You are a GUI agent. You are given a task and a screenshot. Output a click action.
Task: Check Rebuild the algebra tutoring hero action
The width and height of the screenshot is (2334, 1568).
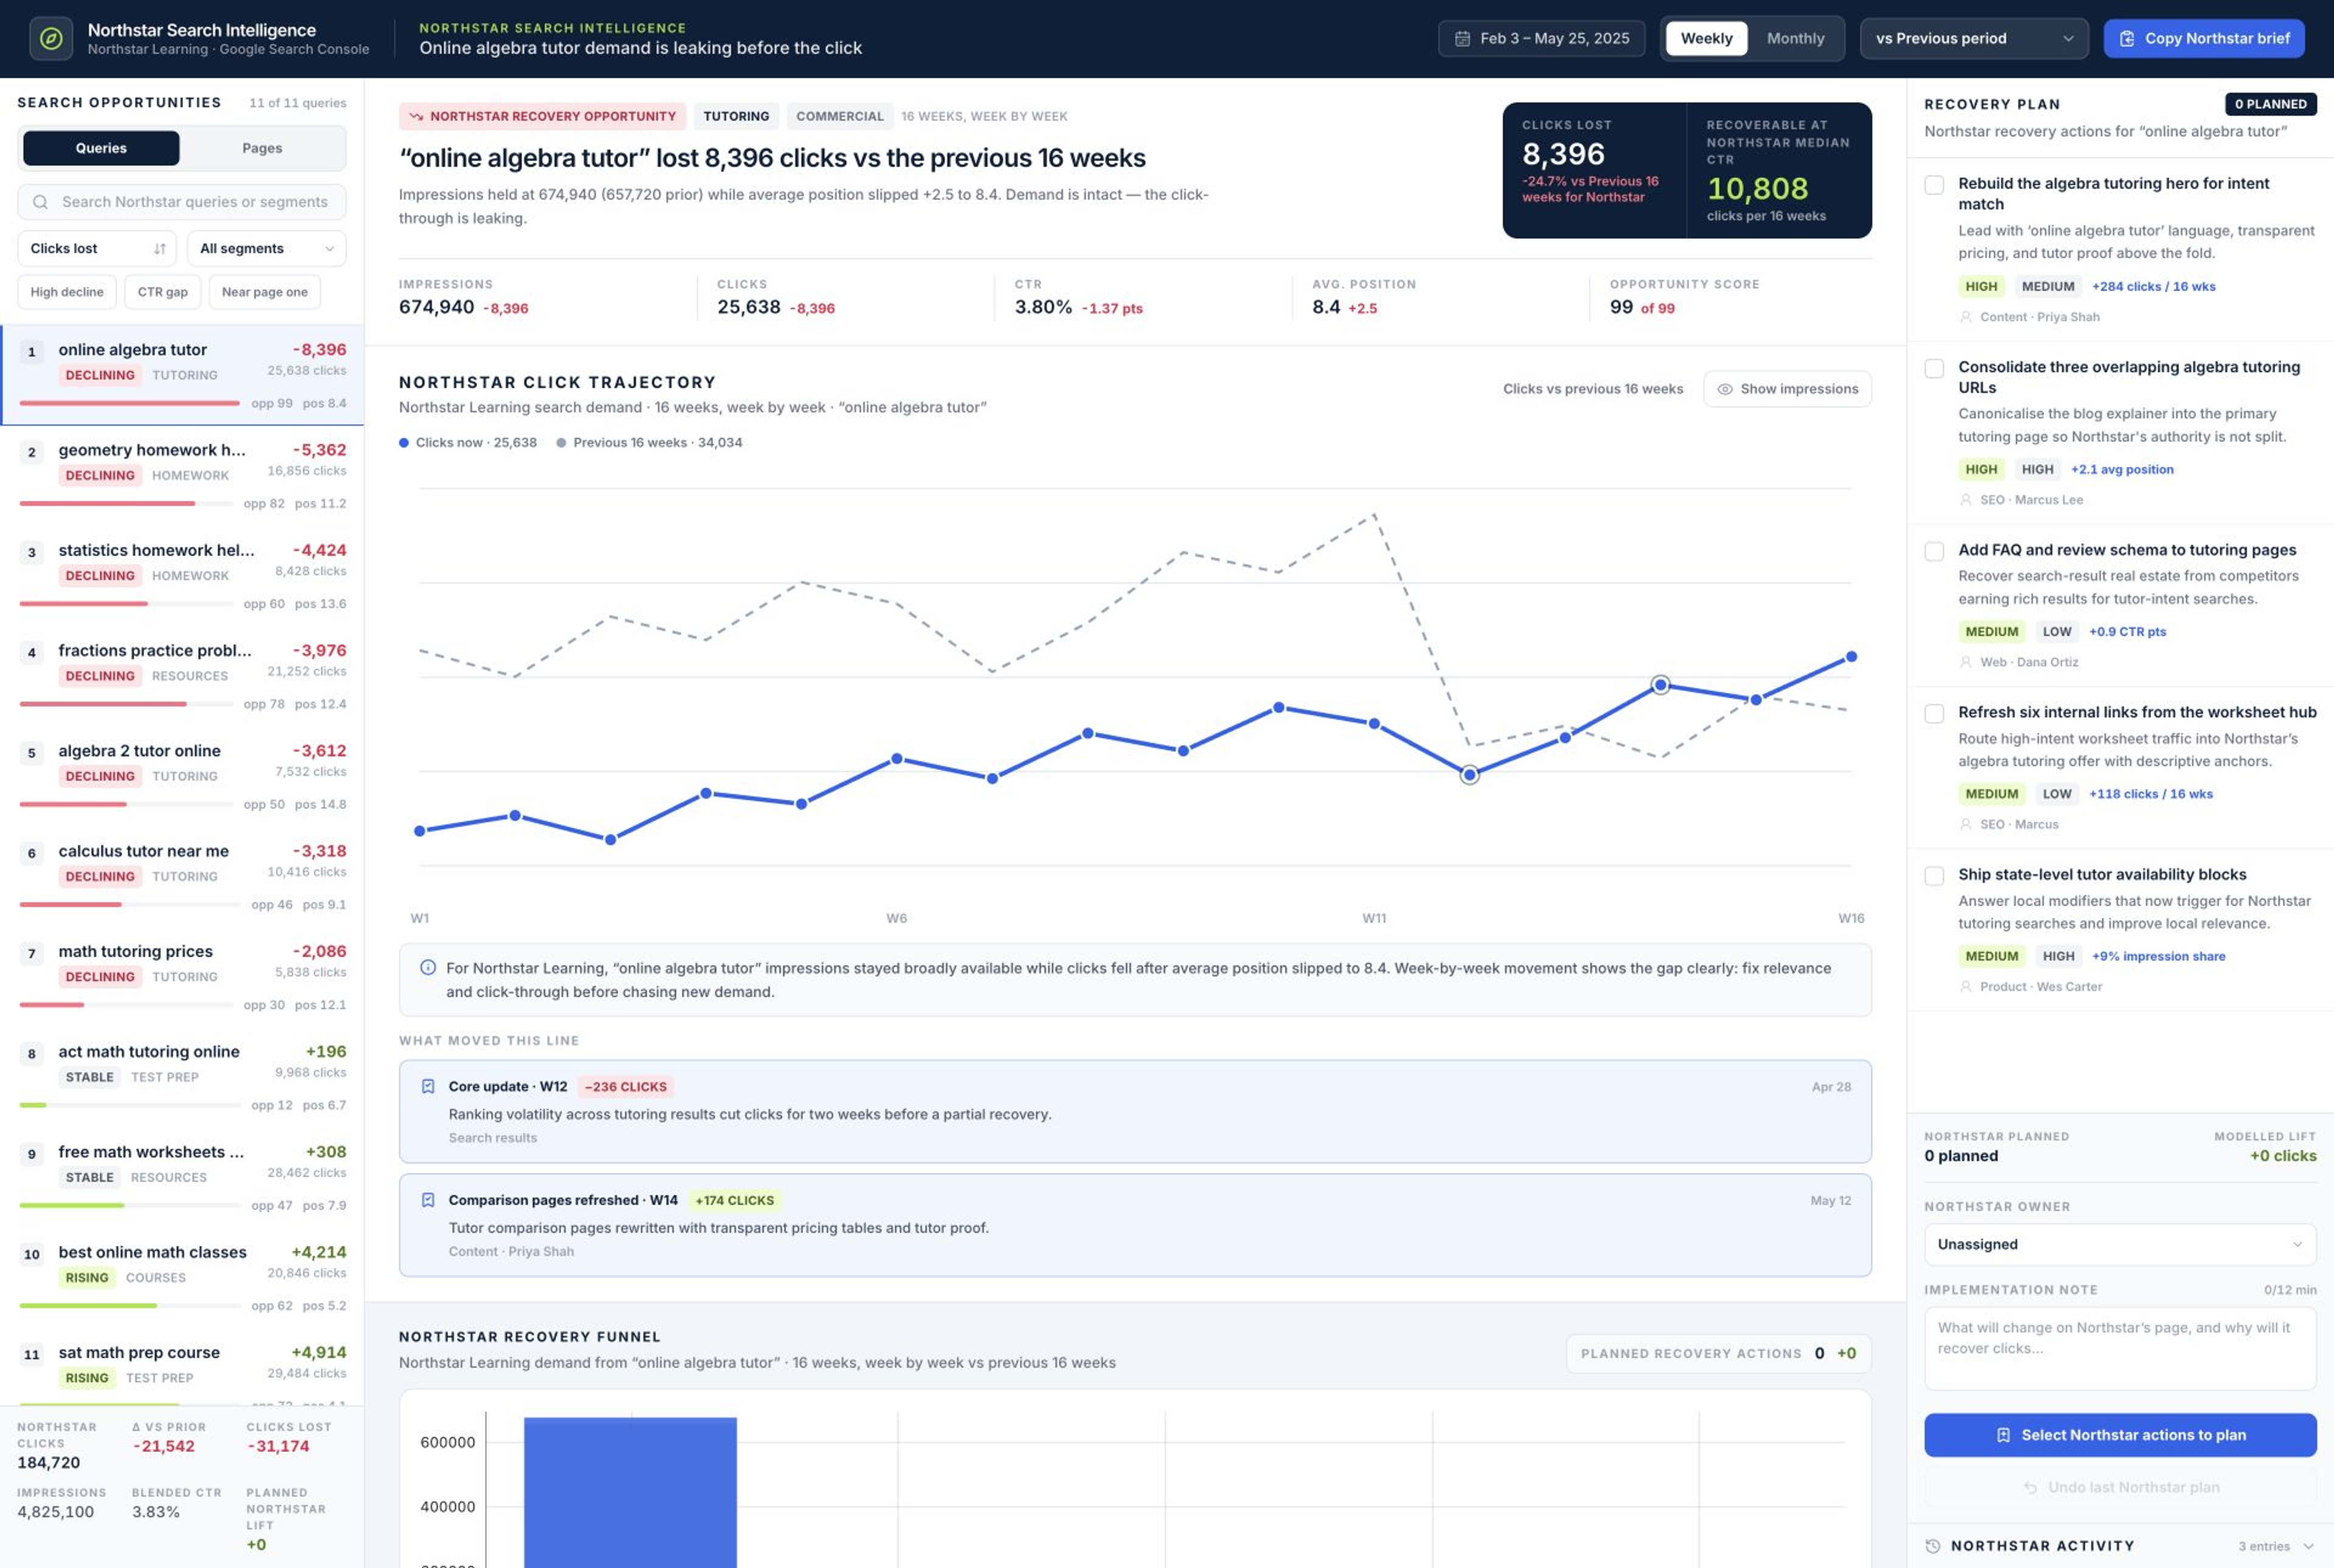[1934, 185]
